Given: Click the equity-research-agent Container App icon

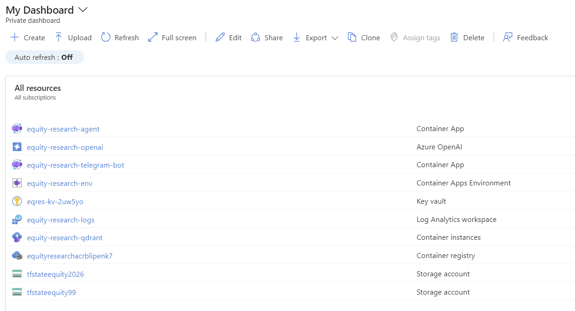Looking at the screenshot, I should [17, 129].
